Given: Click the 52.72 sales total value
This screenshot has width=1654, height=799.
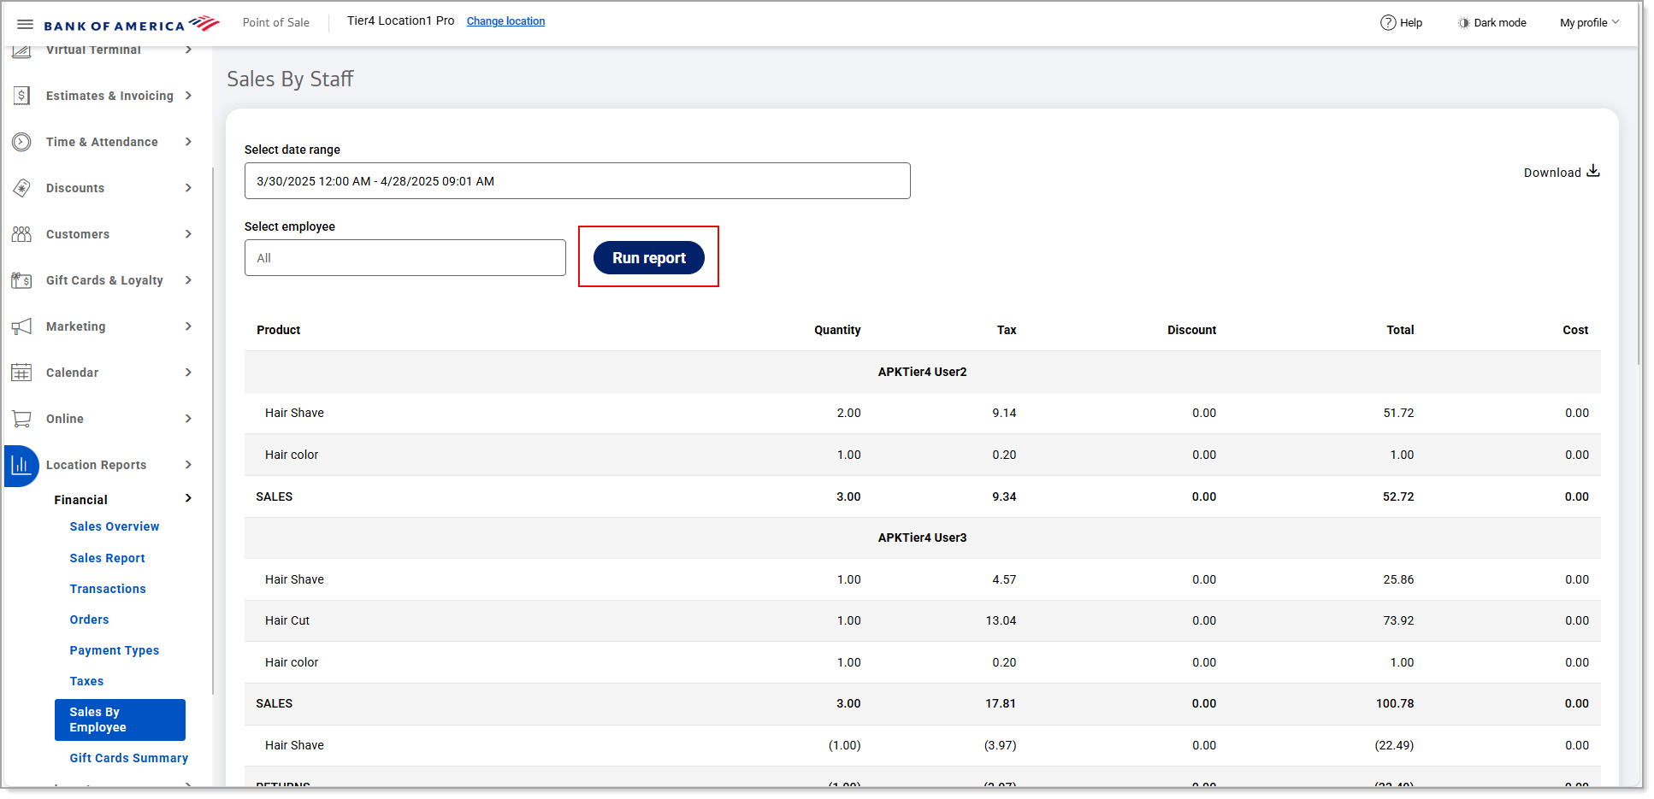Looking at the screenshot, I should tap(1398, 496).
